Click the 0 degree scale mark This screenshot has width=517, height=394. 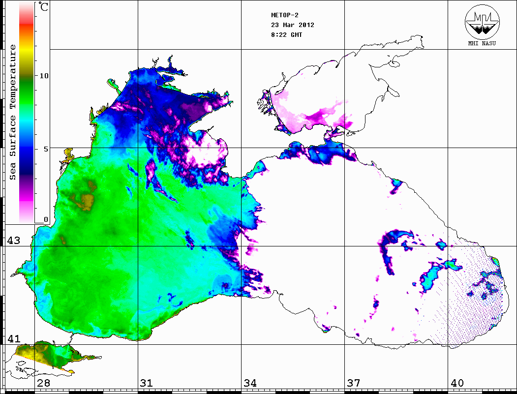(x=46, y=219)
